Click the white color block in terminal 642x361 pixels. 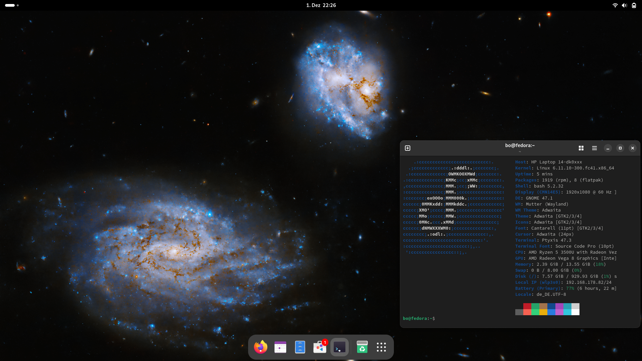575,312
